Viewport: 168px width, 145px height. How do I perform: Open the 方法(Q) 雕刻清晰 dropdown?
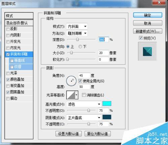pos(77,33)
